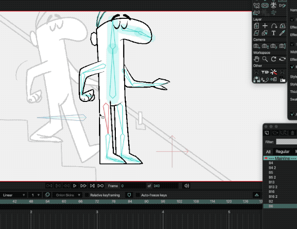297x229 pixels.
Task: Click the TD pencil tool in Other
Action: (x=265, y=72)
